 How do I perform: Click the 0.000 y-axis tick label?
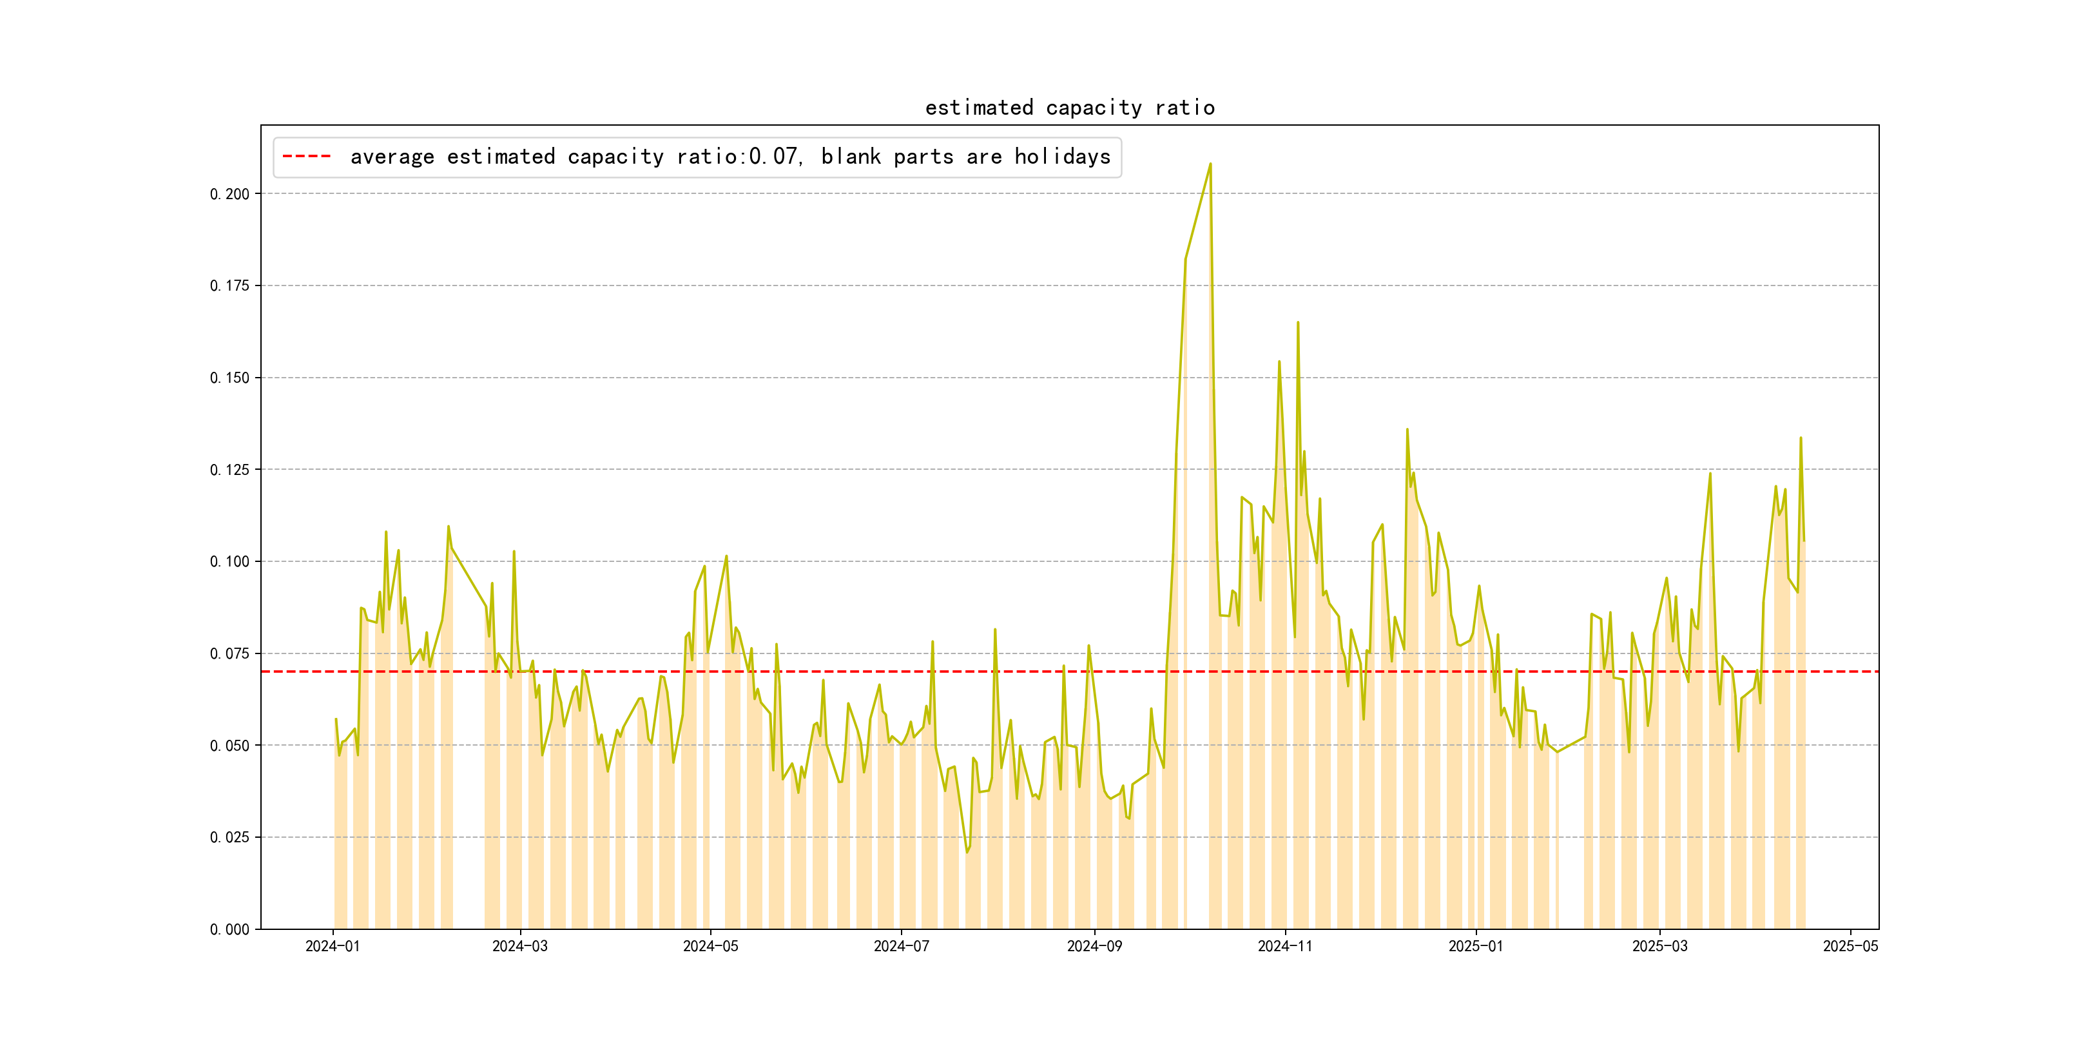(229, 930)
